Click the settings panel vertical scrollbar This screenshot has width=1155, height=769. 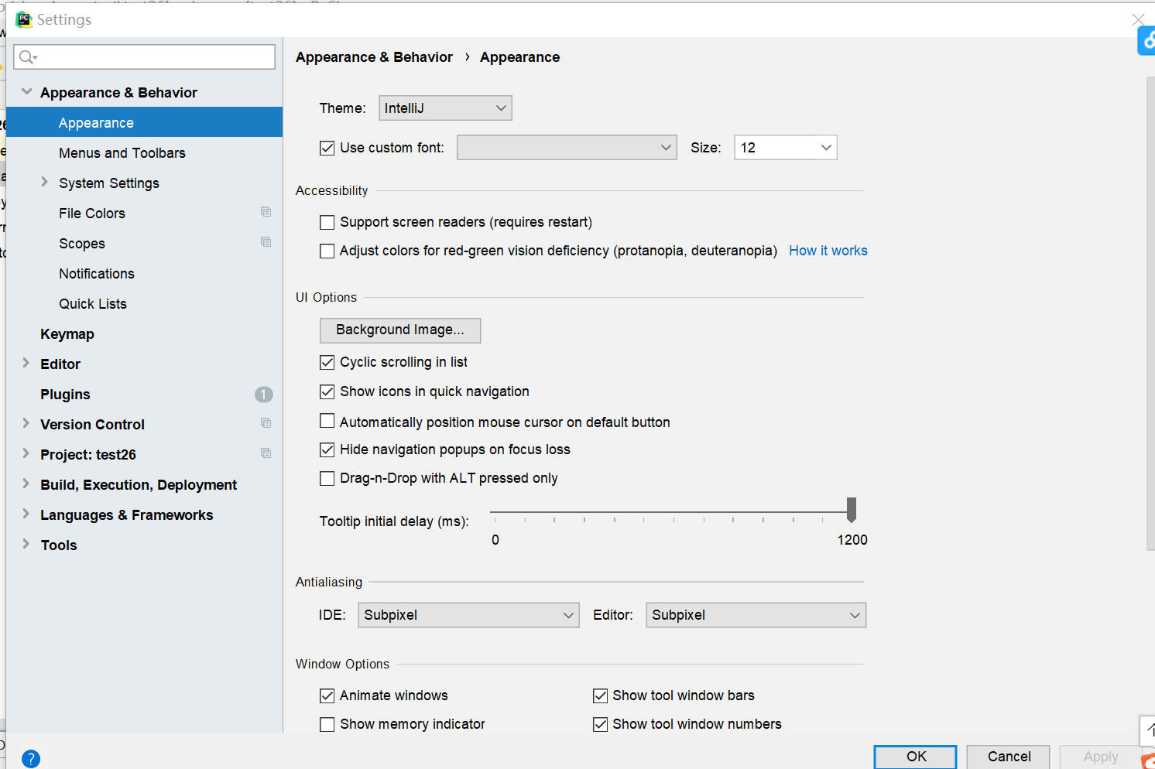(1150, 313)
